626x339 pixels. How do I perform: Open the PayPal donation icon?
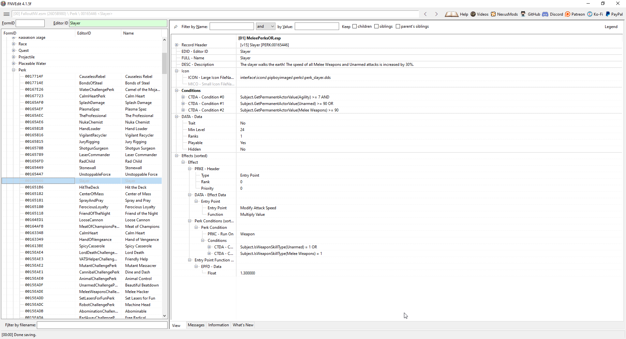[608, 14]
